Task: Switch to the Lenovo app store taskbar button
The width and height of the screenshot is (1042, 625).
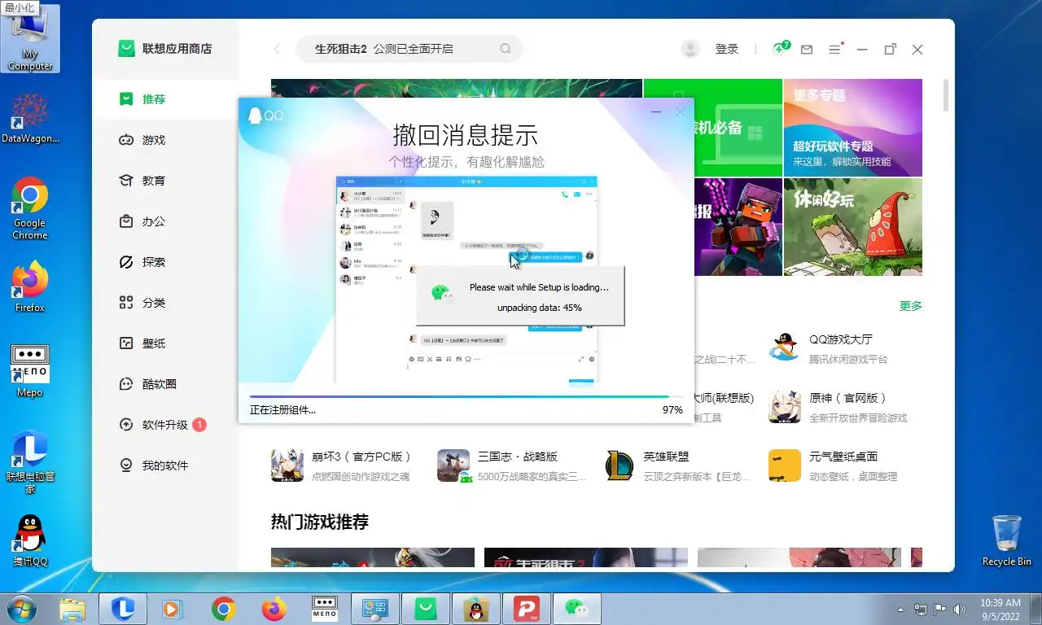Action: tap(424, 609)
